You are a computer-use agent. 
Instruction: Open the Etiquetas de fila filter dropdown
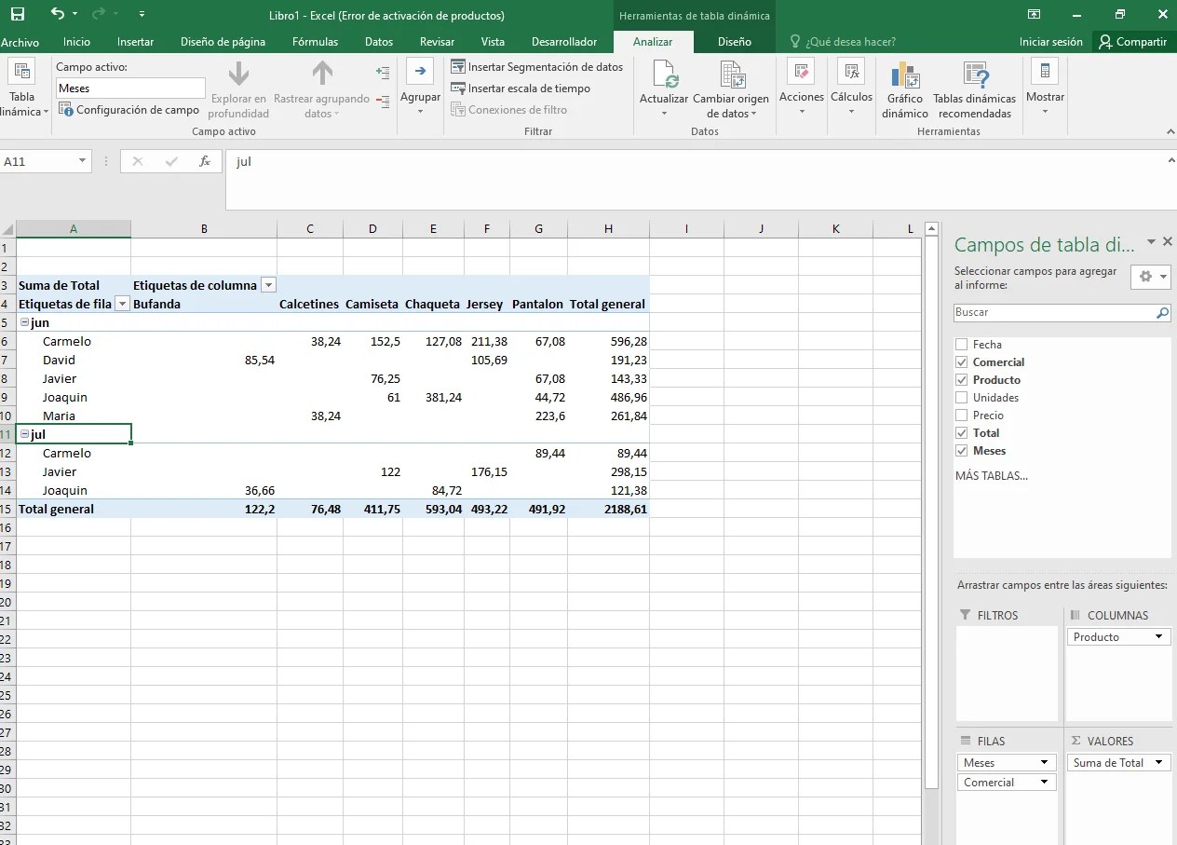click(x=122, y=304)
